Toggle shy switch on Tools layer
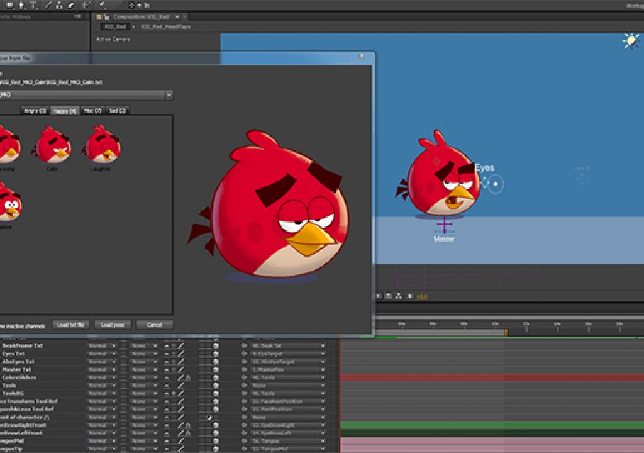 tap(166, 386)
